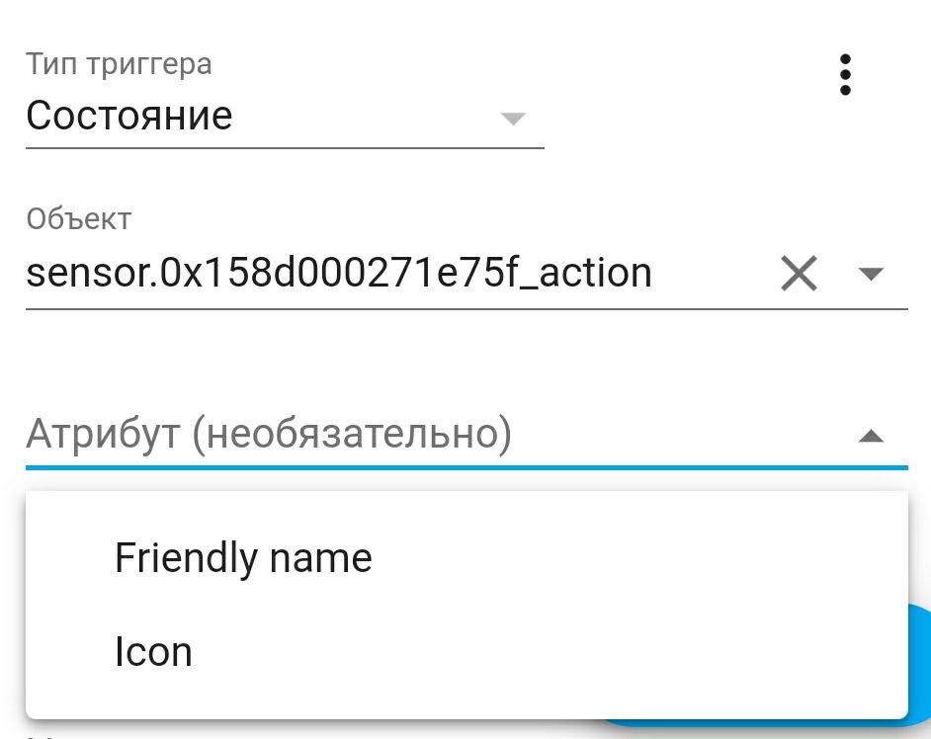Viewport: 931px width, 739px height.
Task: Click the "Объект" field label
Action: [78, 218]
